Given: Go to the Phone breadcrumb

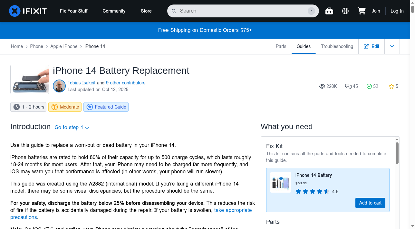Looking at the screenshot, I should (36, 46).
